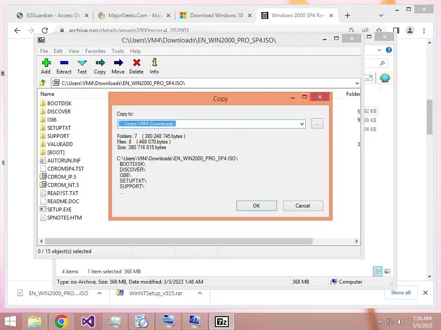
Task: Click the Move toolbar icon
Action: 118,67
